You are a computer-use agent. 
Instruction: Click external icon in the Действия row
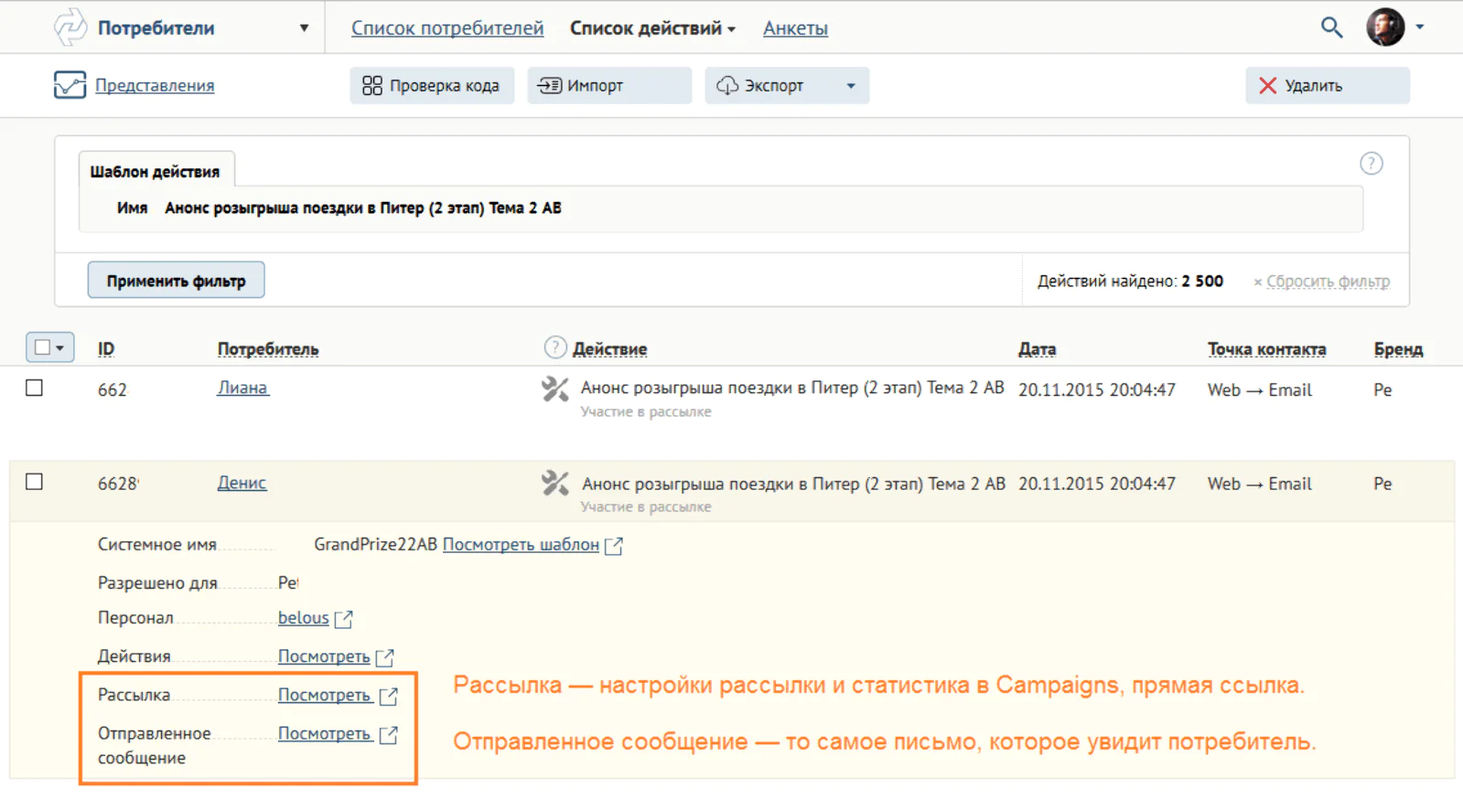pyautogui.click(x=385, y=657)
